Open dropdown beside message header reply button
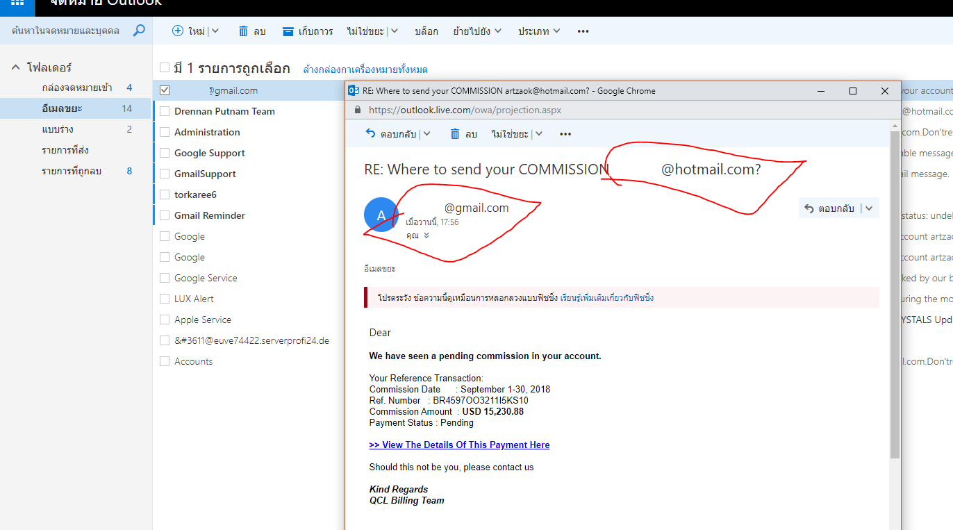 click(869, 208)
